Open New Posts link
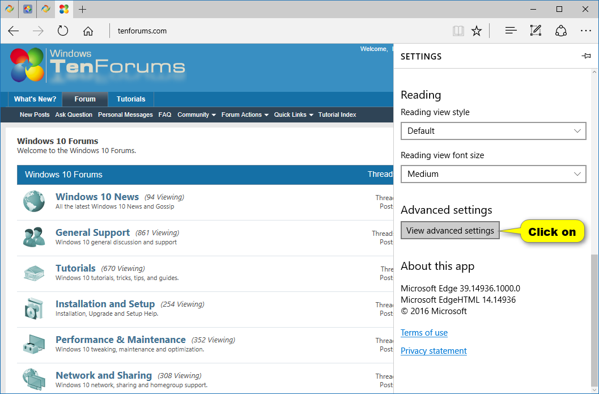Screen dimensions: 599x394 click(x=35, y=115)
